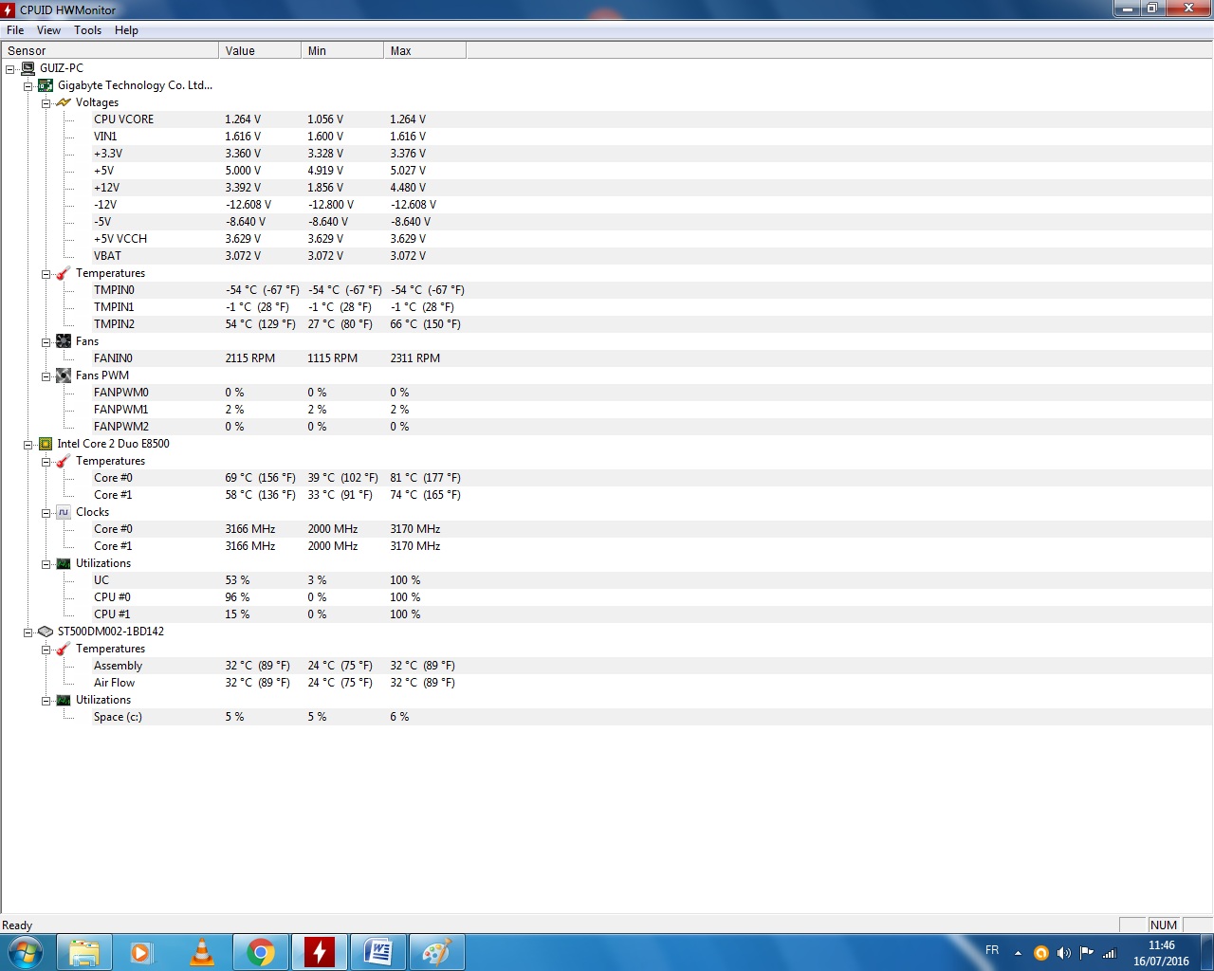Click the FR language indicator

[x=992, y=950]
